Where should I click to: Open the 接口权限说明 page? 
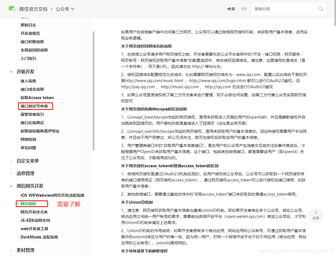point(32,42)
